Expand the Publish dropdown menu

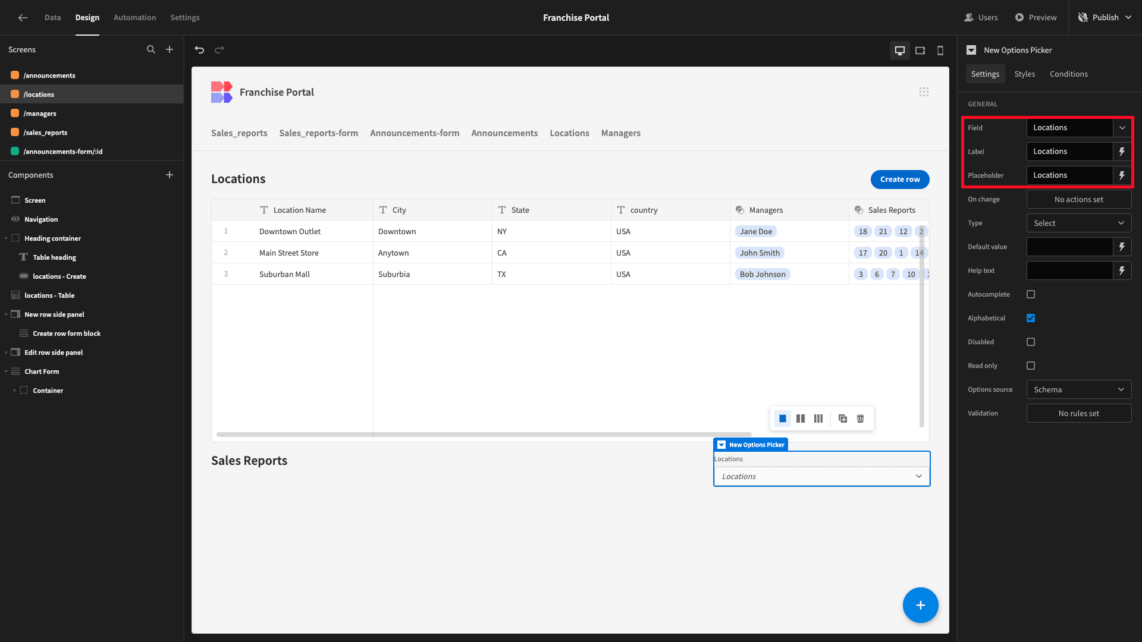click(x=1128, y=17)
